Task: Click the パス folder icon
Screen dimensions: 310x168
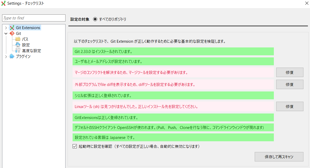Action: click(x=18, y=39)
